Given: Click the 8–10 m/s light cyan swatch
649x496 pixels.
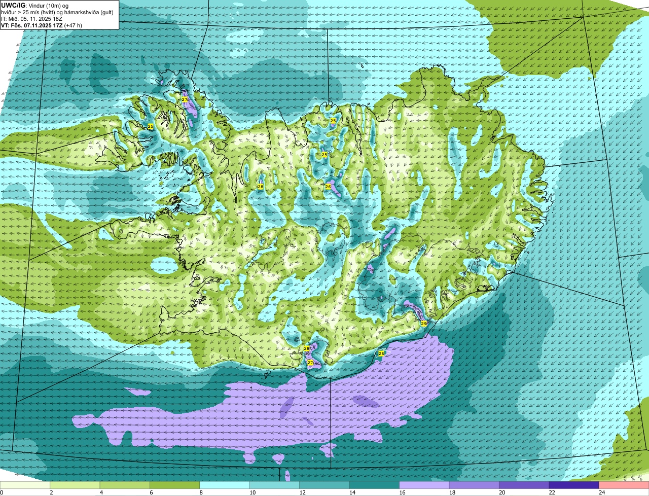Looking at the screenshot, I should 225,485.
